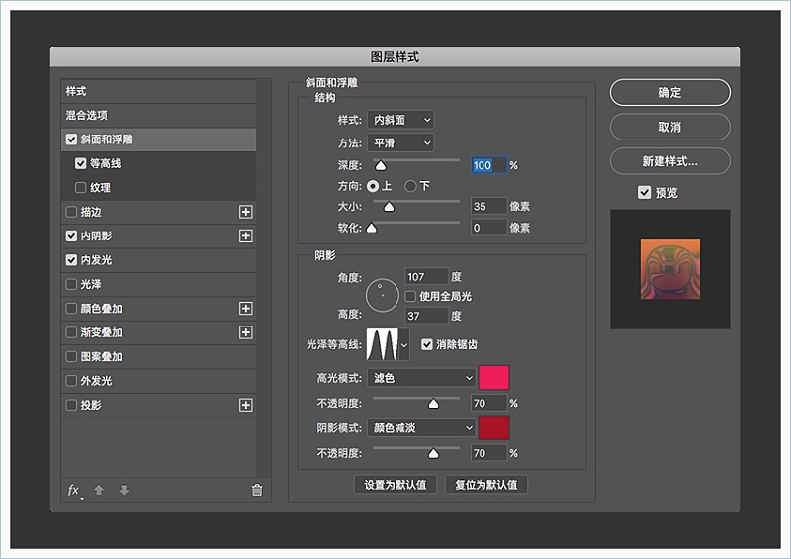Toggle the 使用全局光 checkbox
Viewport: 791px width, 559px height.
point(410,296)
